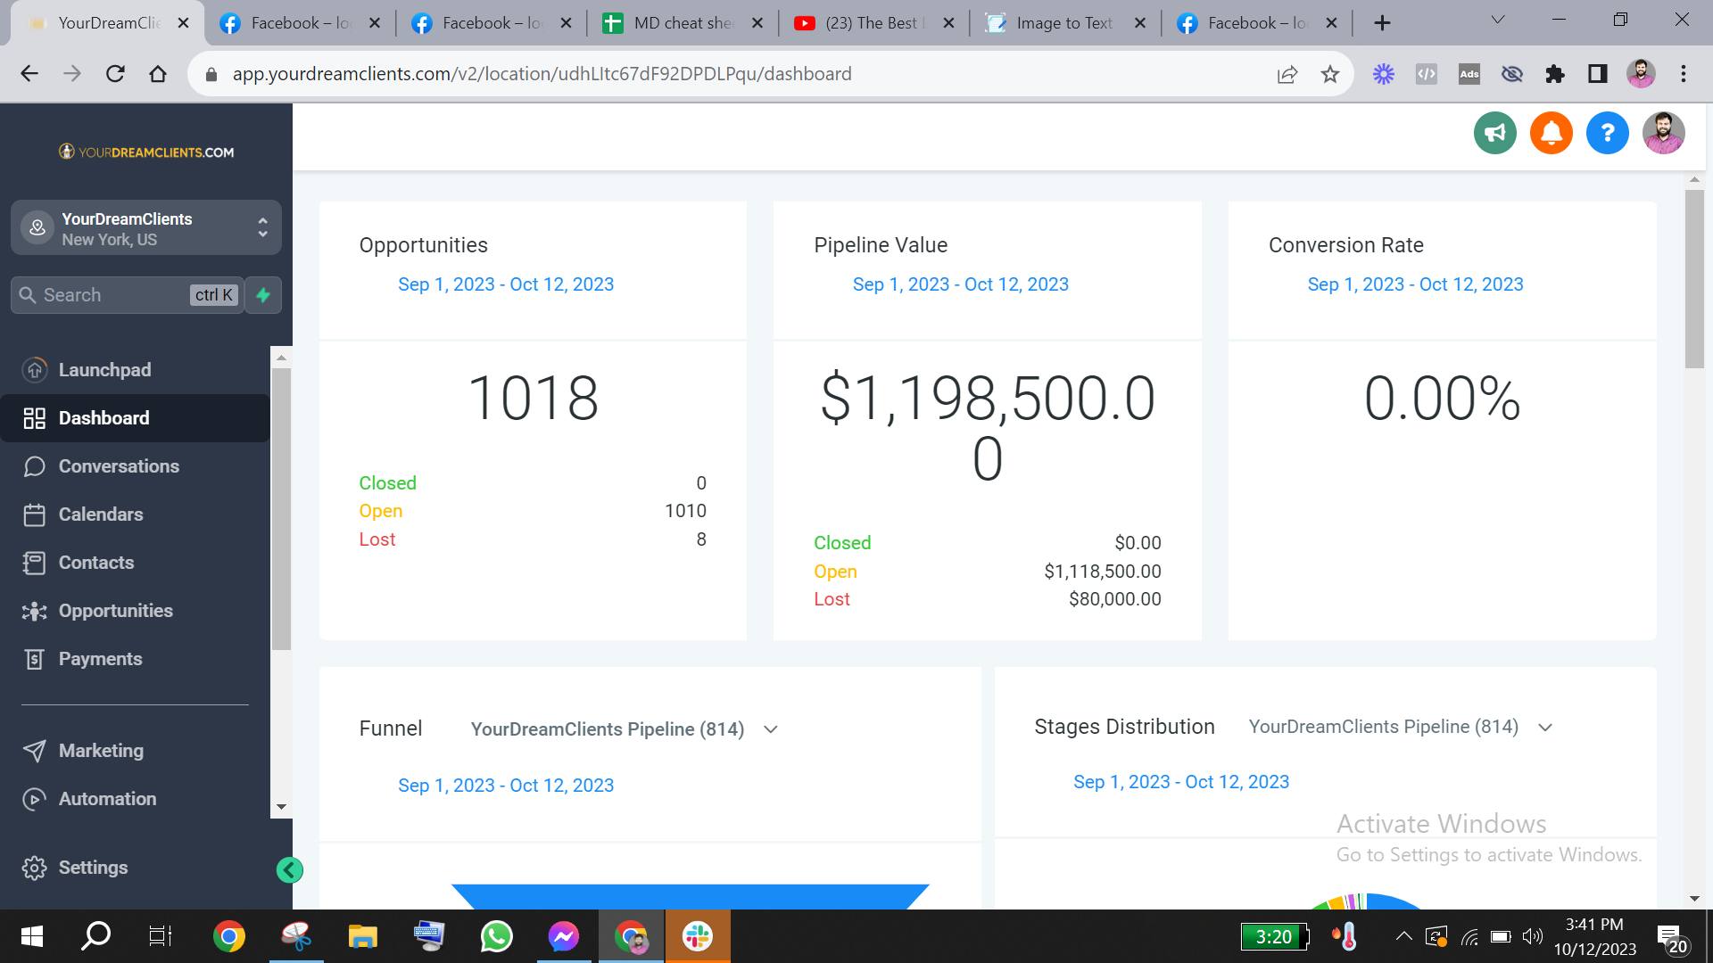This screenshot has height=963, width=1713.
Task: Click the green lightning quick actions icon
Action: (263, 295)
